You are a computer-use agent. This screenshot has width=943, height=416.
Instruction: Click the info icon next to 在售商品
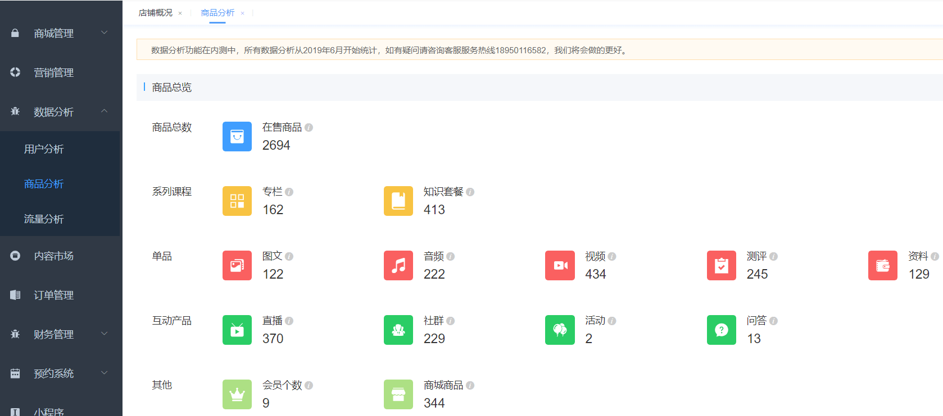[309, 128]
